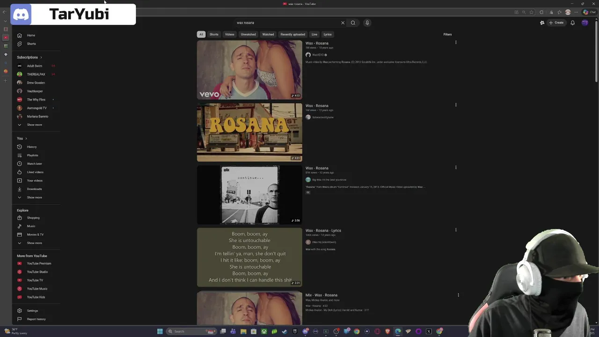
Task: Open browser Settings and more menu
Action: click(x=576, y=12)
